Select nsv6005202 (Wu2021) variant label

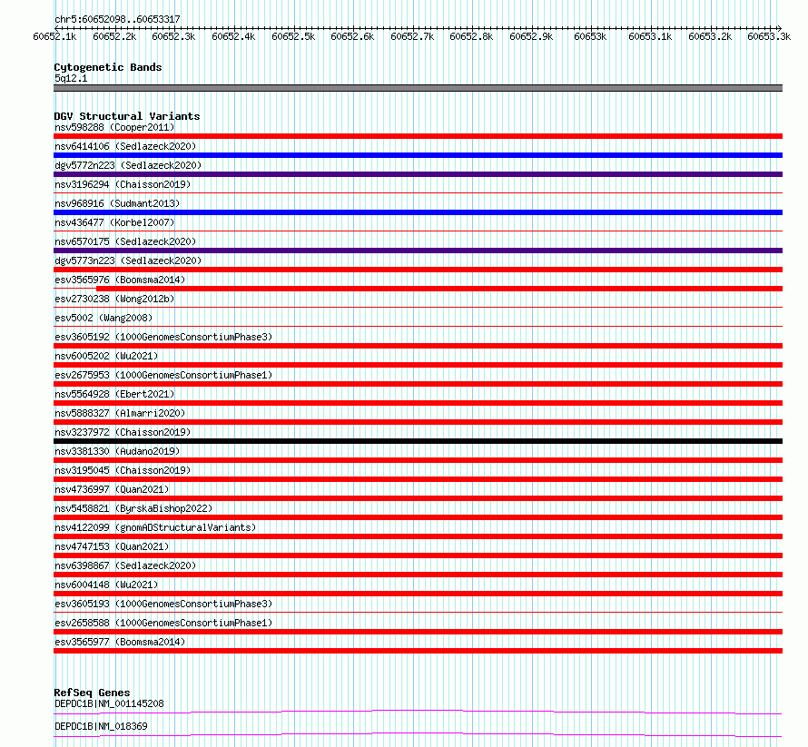tap(106, 356)
